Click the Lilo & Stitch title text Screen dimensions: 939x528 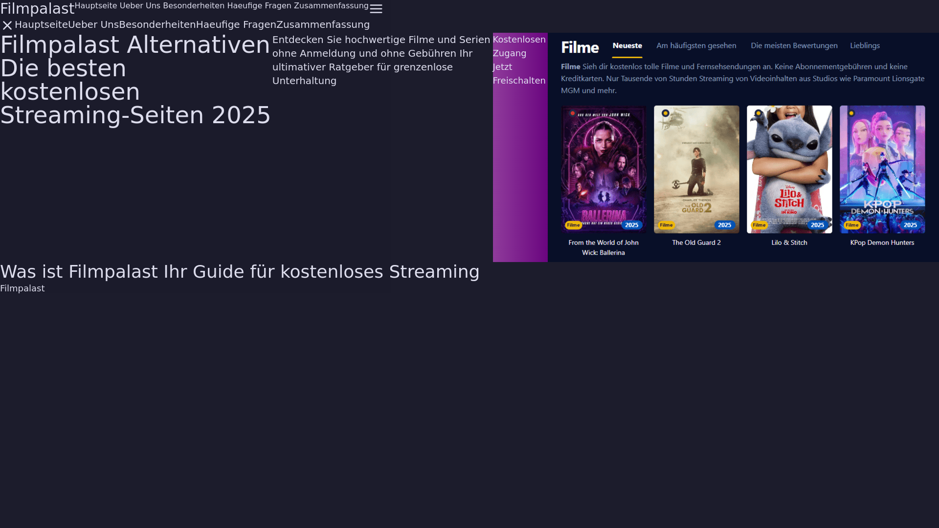pyautogui.click(x=789, y=243)
